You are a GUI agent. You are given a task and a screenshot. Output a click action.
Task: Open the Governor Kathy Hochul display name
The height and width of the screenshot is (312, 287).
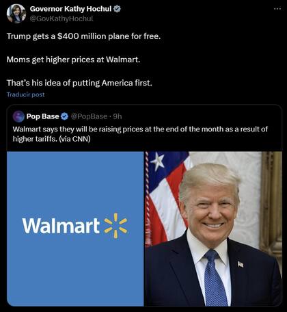click(70, 9)
